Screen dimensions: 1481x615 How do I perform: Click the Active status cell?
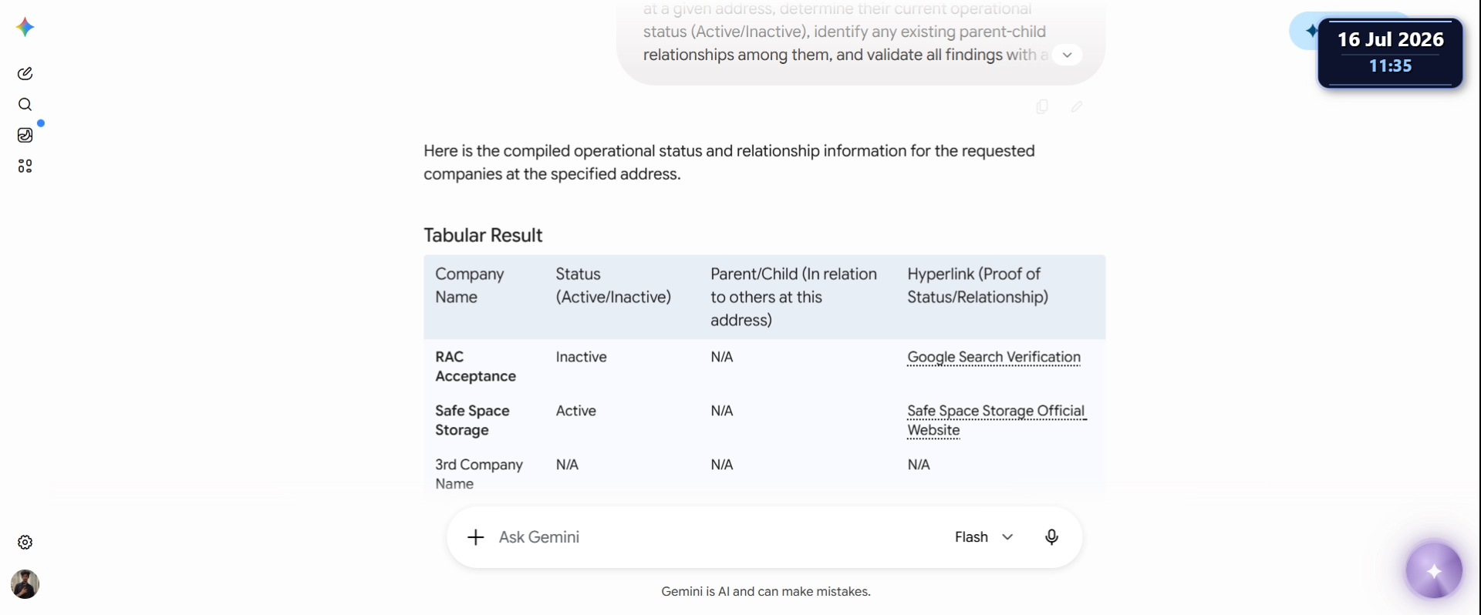[575, 411]
